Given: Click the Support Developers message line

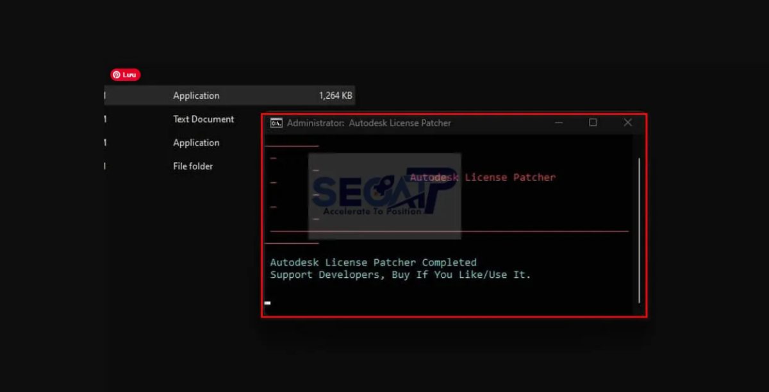Looking at the screenshot, I should pos(401,275).
